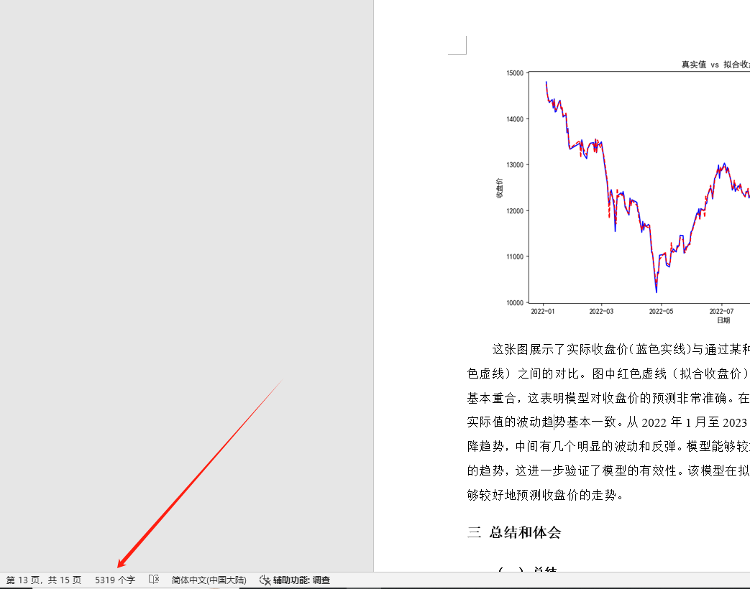Click the line beginning 的趋势，这进一步验证了
Viewport: 750px width, 589px height.
[x=608, y=470]
